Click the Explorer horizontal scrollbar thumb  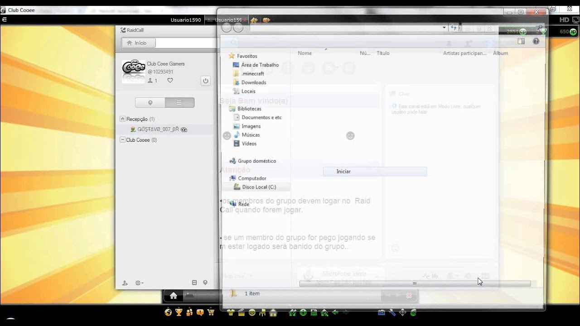click(415, 283)
